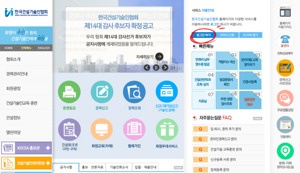Open the 협회소개 menu

pos(26,59)
